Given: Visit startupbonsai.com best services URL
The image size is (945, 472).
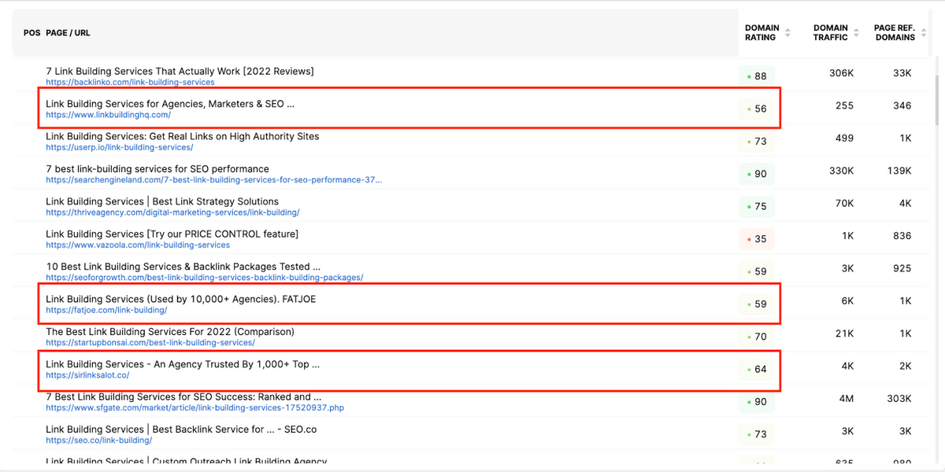Looking at the screenshot, I should 150,343.
